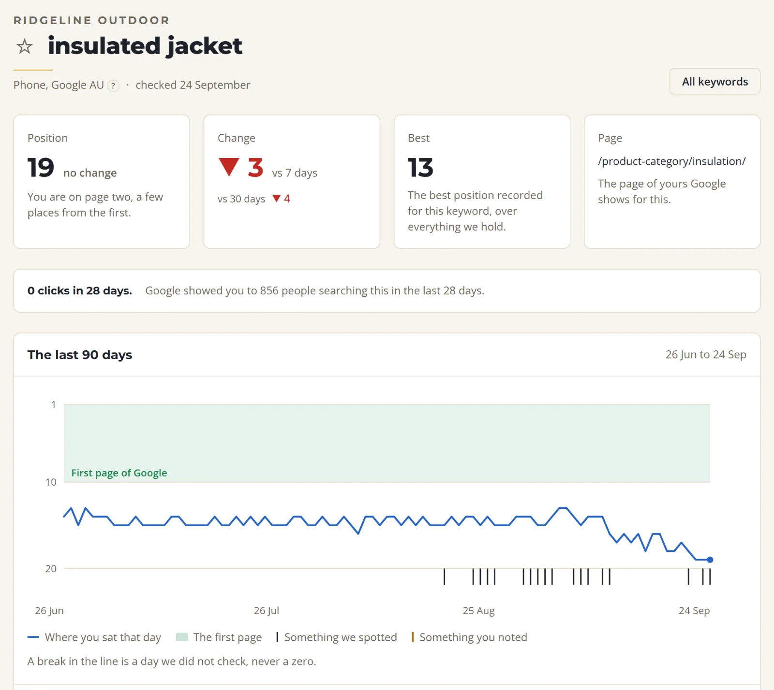
Task: Click the "Google showed you to 856 people" sentence
Action: pos(315,291)
